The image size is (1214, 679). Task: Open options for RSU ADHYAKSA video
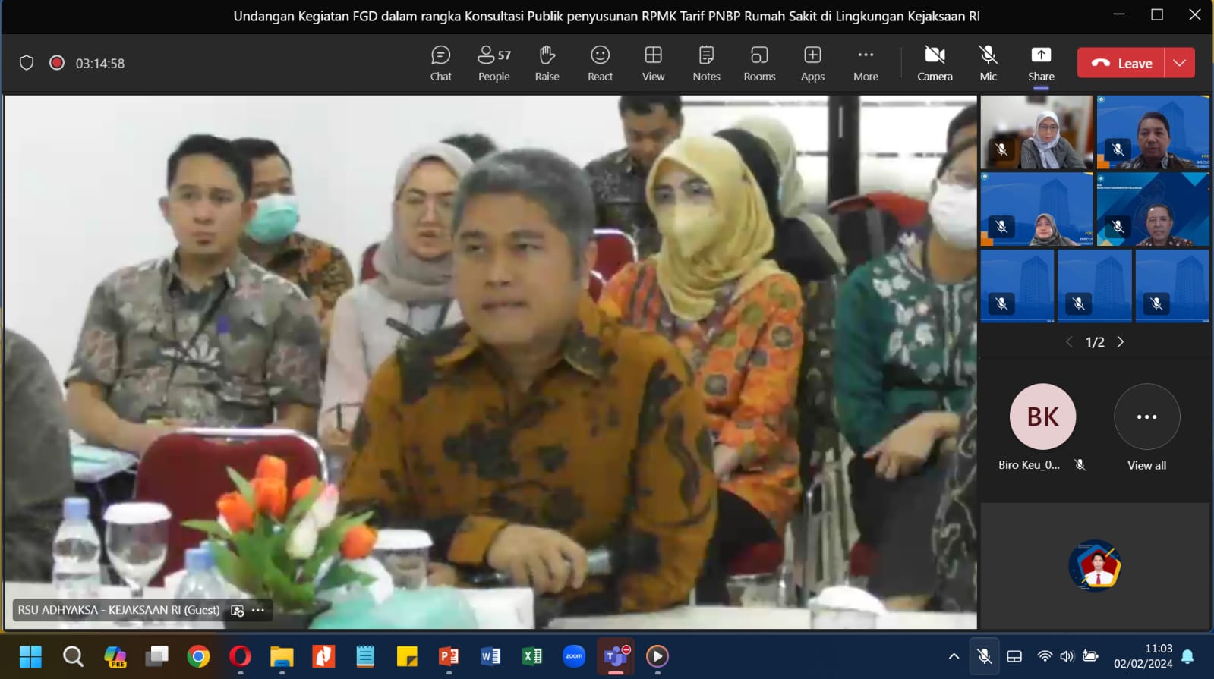click(x=258, y=610)
